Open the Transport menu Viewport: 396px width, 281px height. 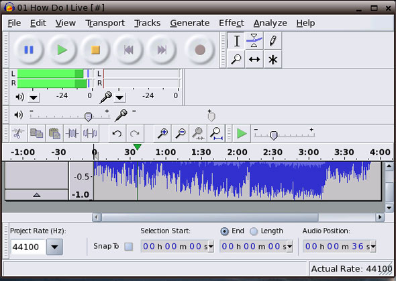point(105,23)
